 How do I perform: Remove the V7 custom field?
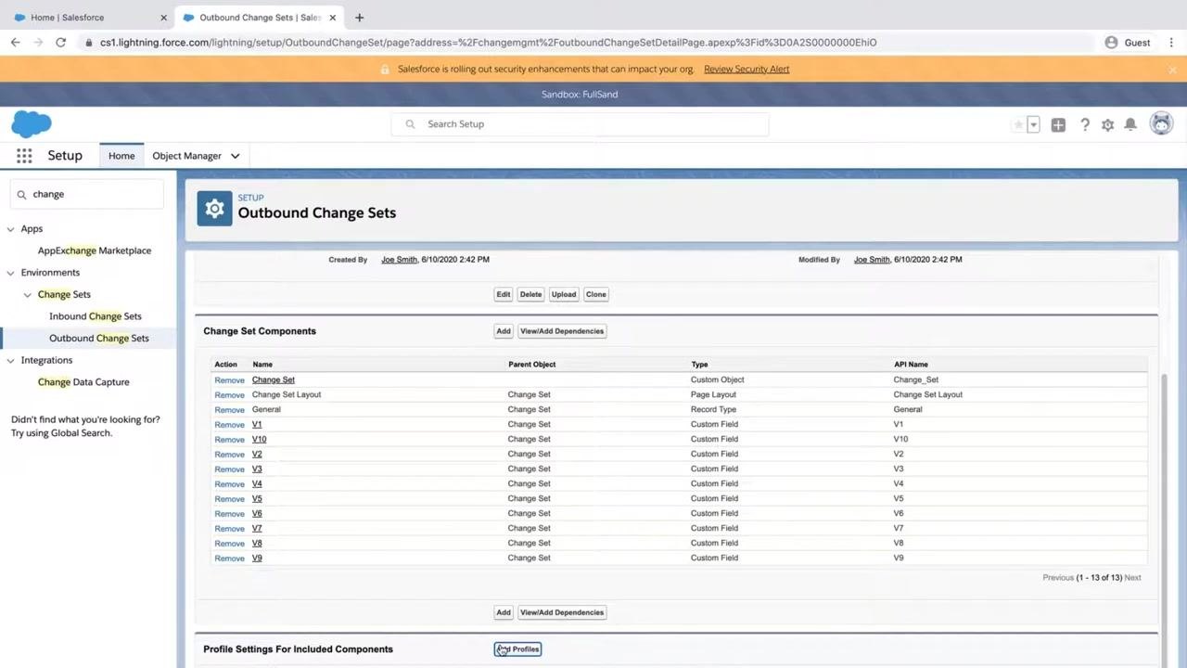coord(229,529)
